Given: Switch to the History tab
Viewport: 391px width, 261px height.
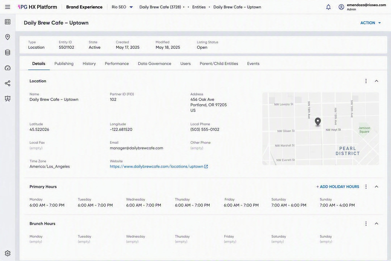Looking at the screenshot, I should click(x=89, y=63).
